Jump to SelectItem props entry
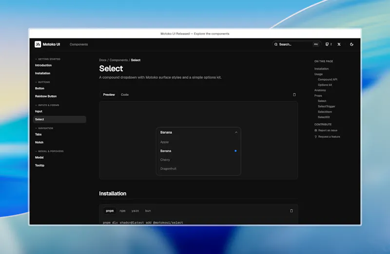Image resolution: width=390 pixels, height=254 pixels. click(325, 112)
